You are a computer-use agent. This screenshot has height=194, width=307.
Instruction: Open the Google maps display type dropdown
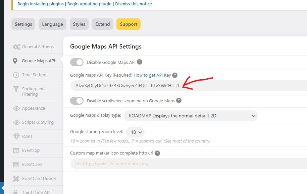(191, 116)
